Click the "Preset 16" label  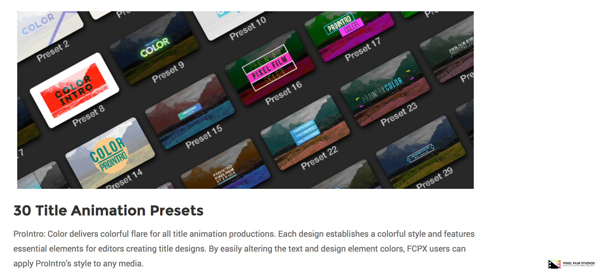click(283, 93)
